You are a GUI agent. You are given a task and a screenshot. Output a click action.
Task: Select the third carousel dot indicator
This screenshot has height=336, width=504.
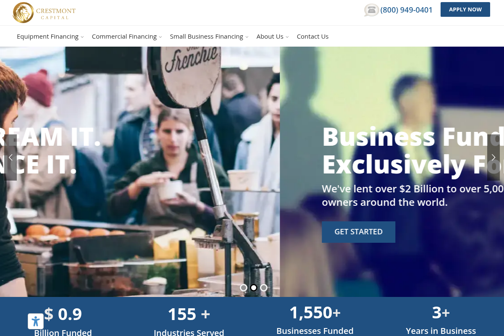coord(264,288)
